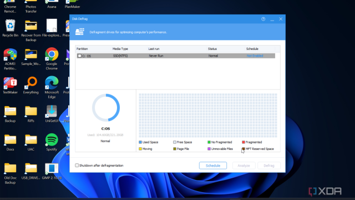This screenshot has height=200, width=355.
Task: Enable Shutdown after defragmentation checkbox
Action: tap(77, 166)
